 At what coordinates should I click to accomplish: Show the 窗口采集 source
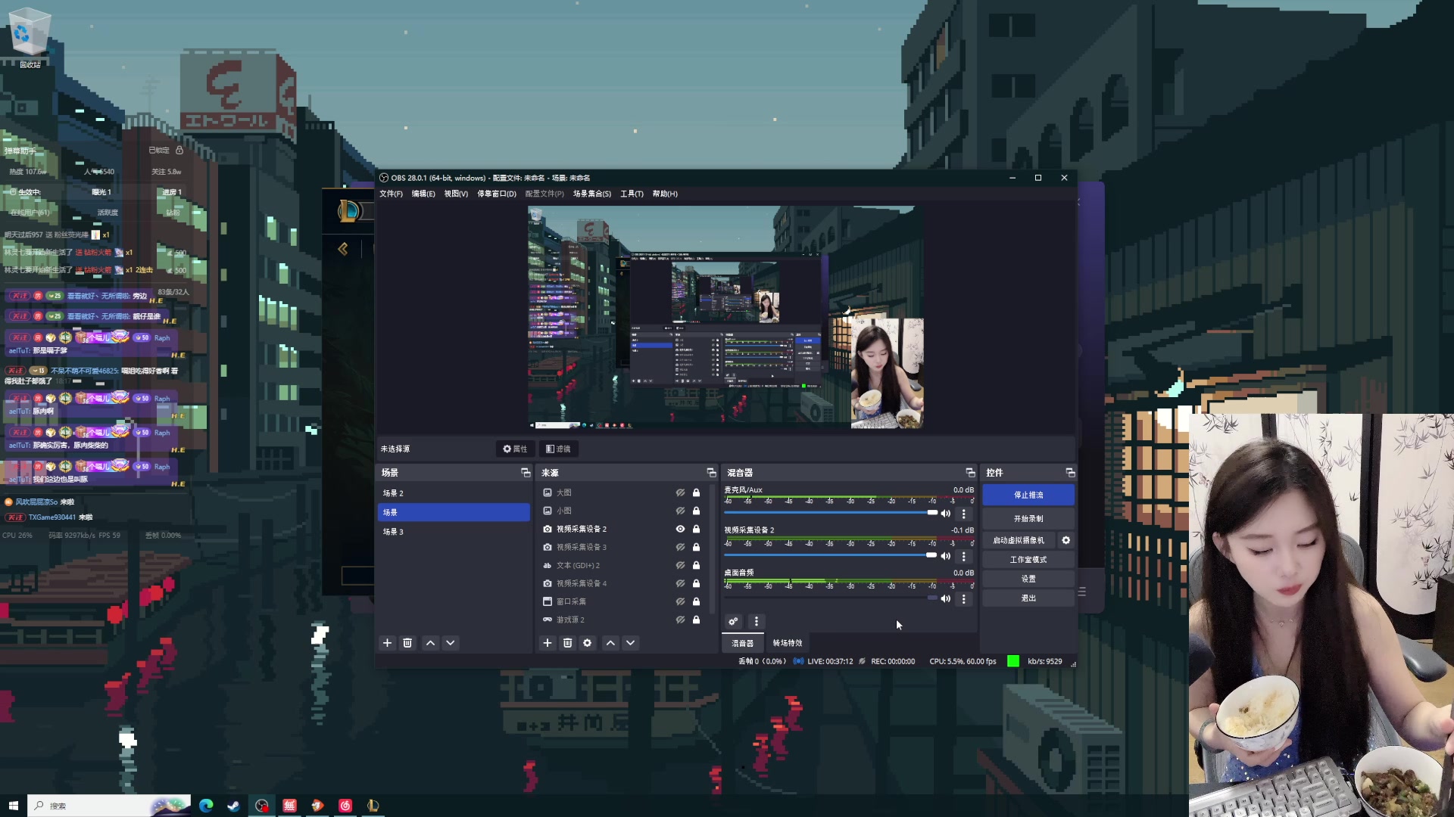[680, 601]
